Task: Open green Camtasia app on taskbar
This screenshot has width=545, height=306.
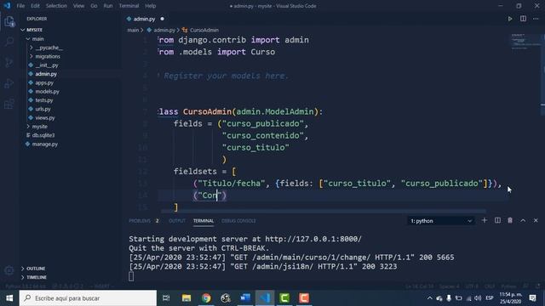Action: coord(284,298)
